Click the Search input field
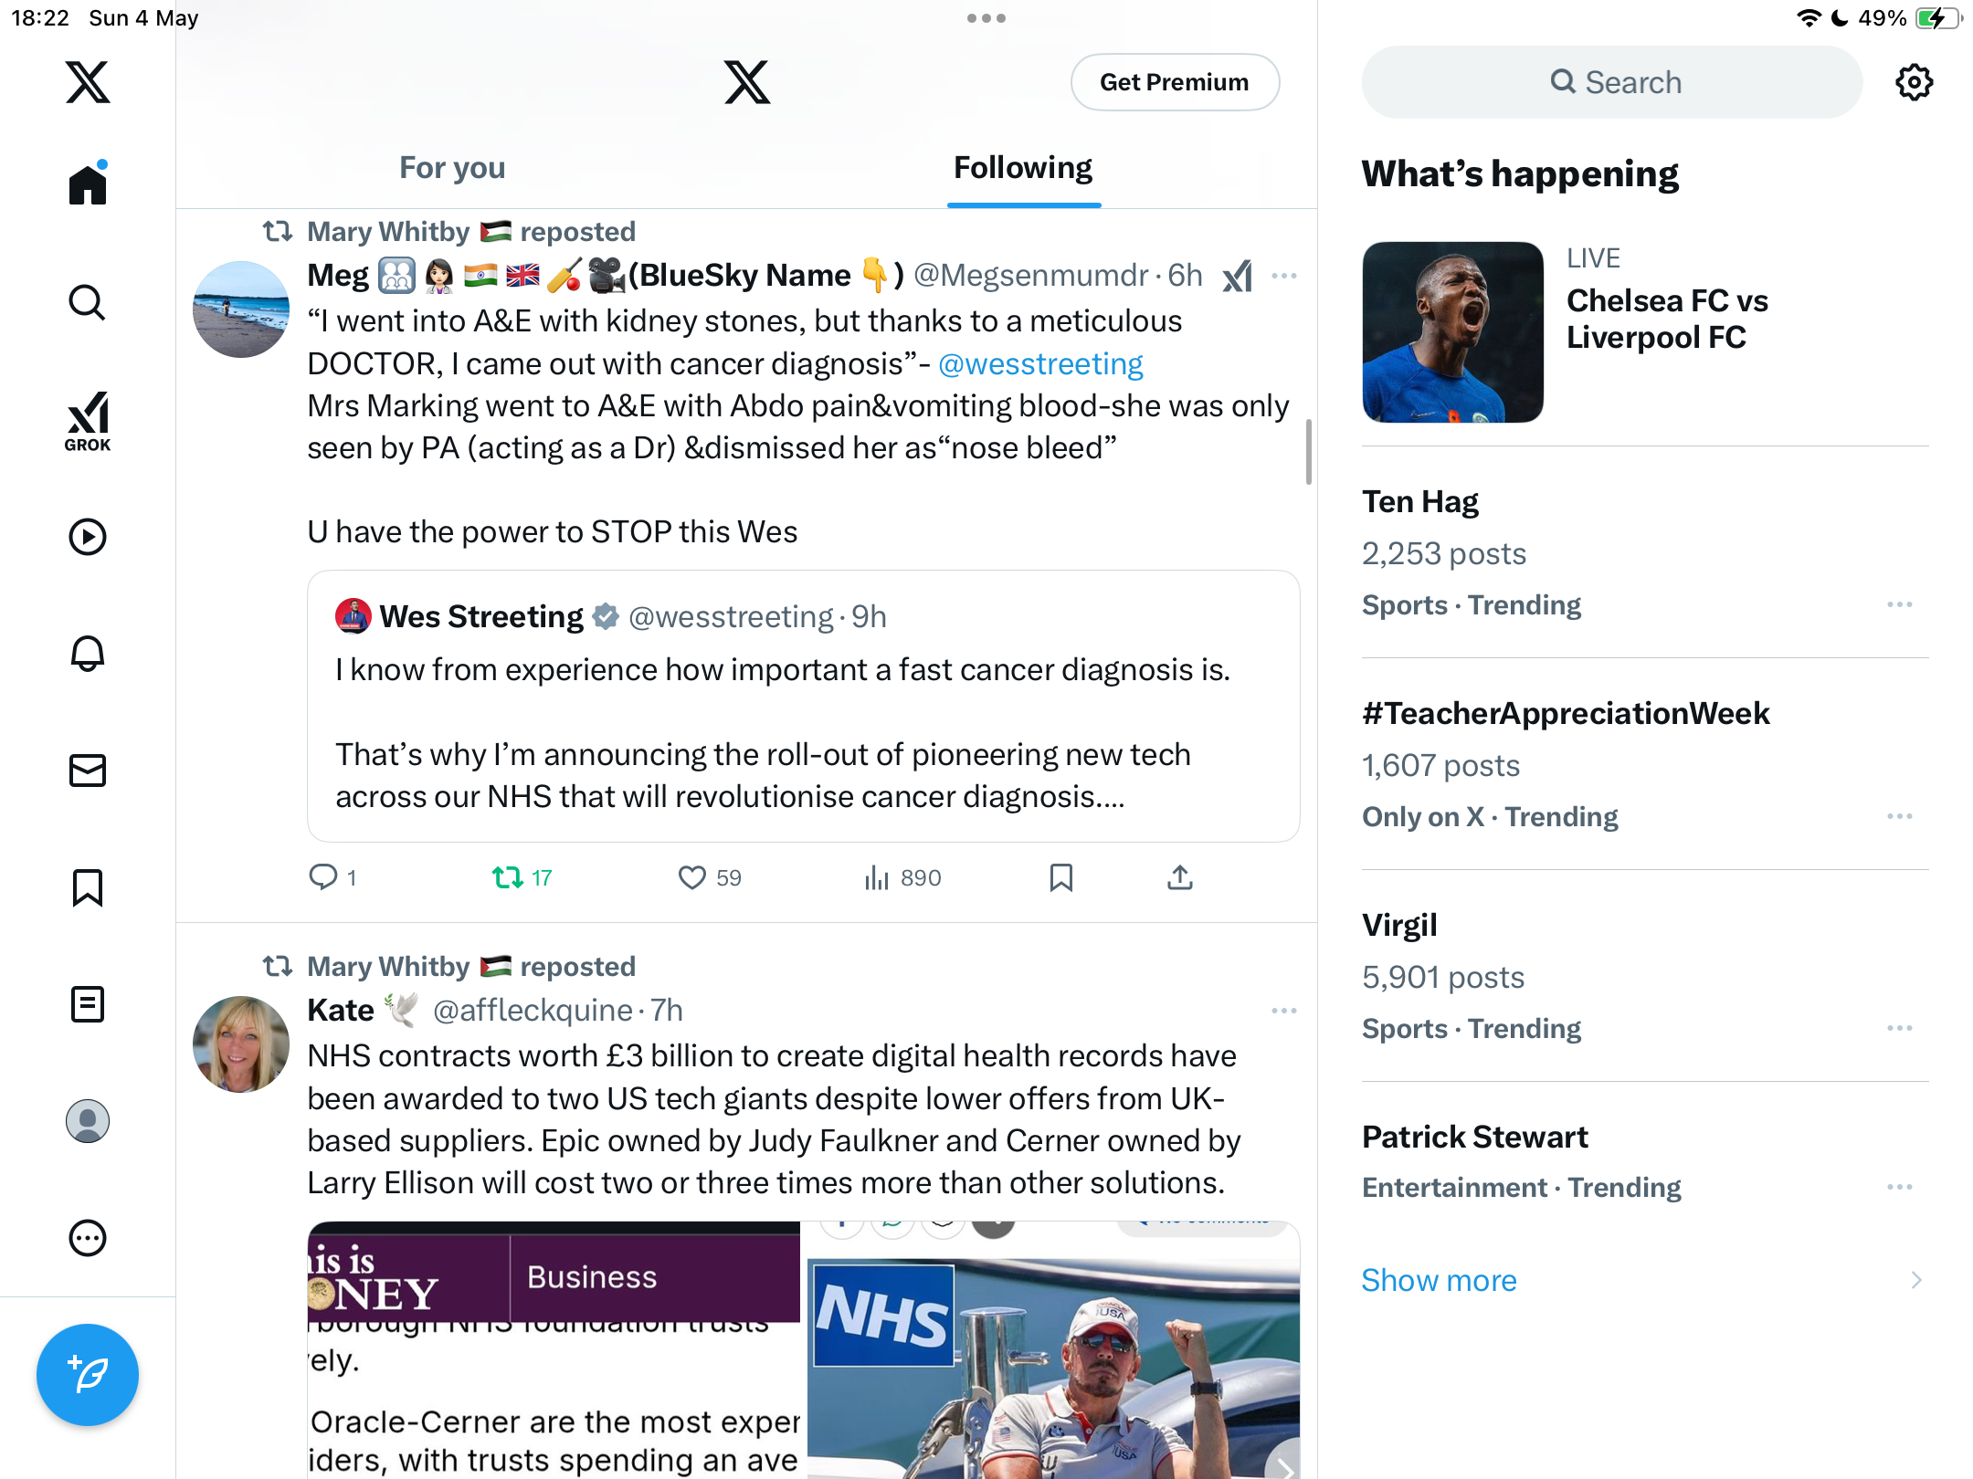This screenshot has width=1973, height=1479. [x=1612, y=82]
